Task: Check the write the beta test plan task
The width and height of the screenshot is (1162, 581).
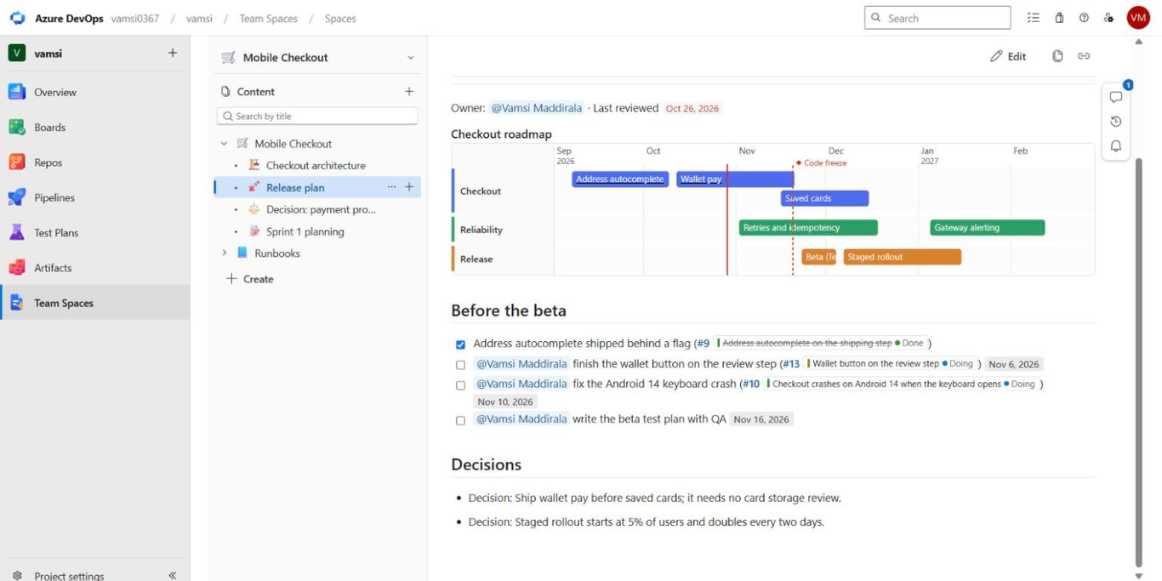Action: point(460,420)
